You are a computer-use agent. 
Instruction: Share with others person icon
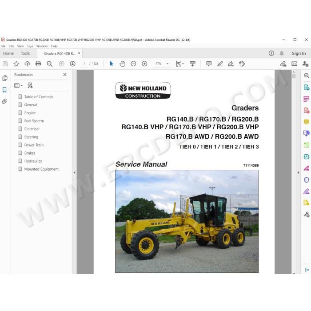click(x=305, y=64)
